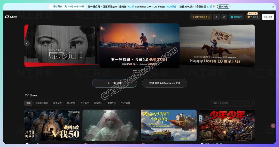
Task: Select the 全部 category tab
Action: coord(28,103)
